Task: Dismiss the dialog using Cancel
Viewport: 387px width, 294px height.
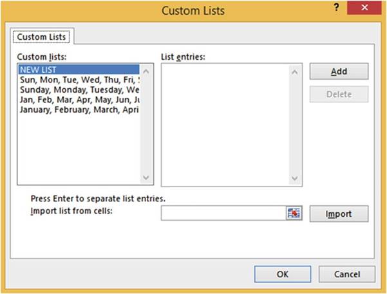Action: [x=347, y=274]
